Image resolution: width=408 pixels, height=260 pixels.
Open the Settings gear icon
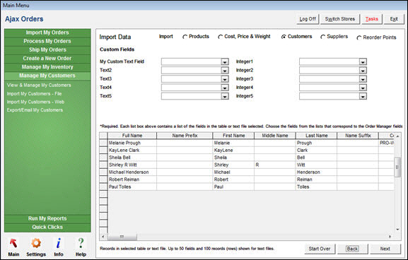coord(36,243)
